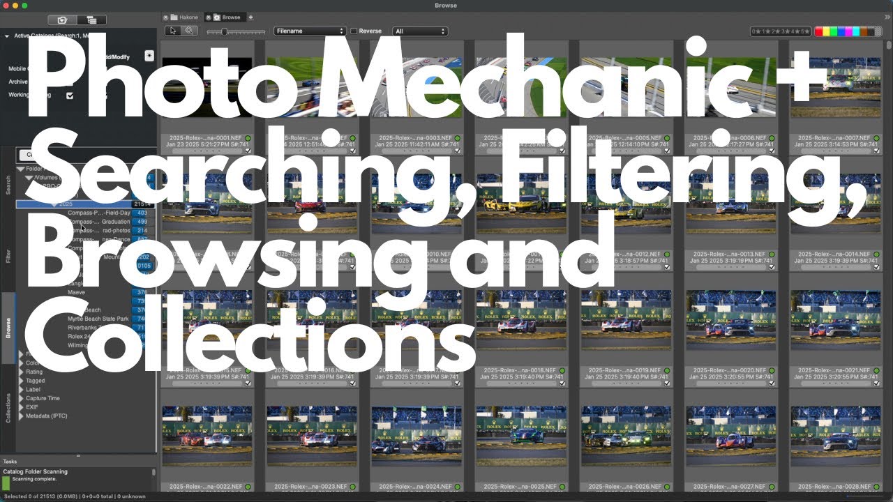Open the Browse side tab
The height and width of the screenshot is (502, 893).
[8, 328]
